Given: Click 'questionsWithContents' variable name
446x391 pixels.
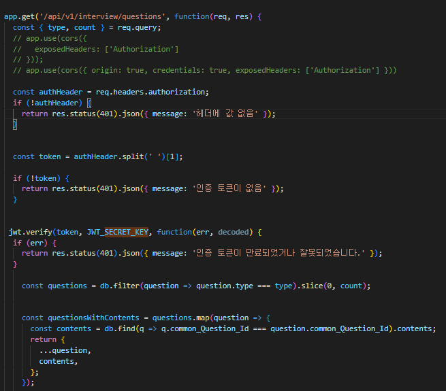Looking at the screenshot, I should tap(93, 318).
